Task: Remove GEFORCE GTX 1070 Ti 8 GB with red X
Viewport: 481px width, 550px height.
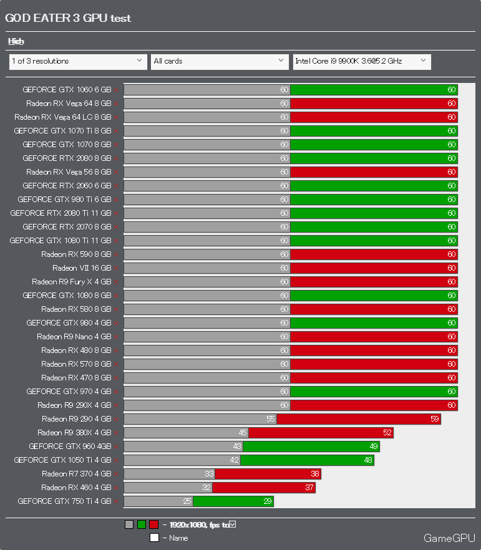Action: click(x=116, y=131)
